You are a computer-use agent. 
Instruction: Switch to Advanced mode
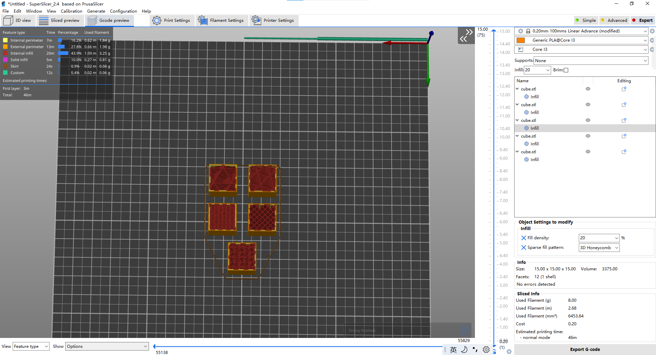coord(614,20)
